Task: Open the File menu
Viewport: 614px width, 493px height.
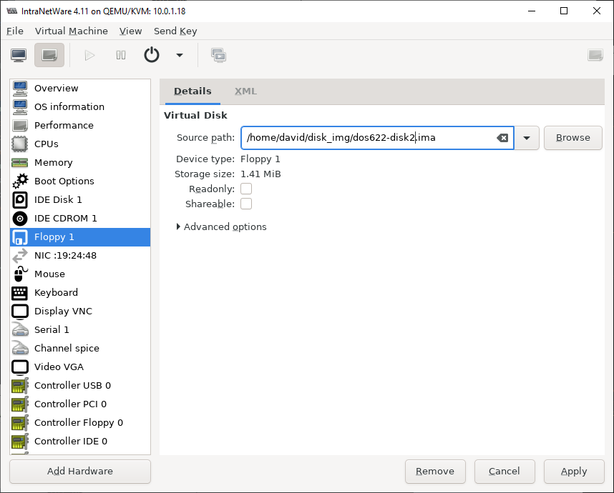Action: click(x=15, y=31)
